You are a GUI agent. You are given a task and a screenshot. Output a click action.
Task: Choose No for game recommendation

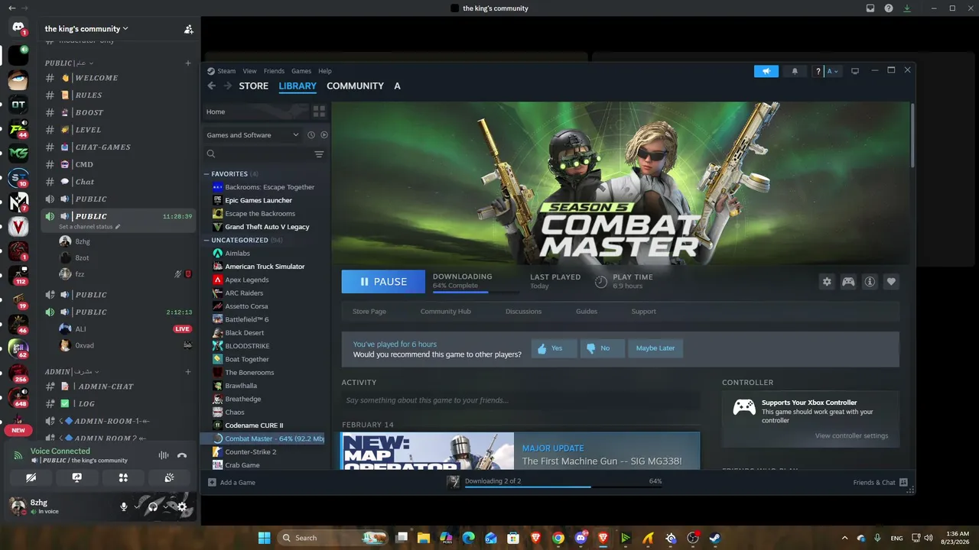602,348
